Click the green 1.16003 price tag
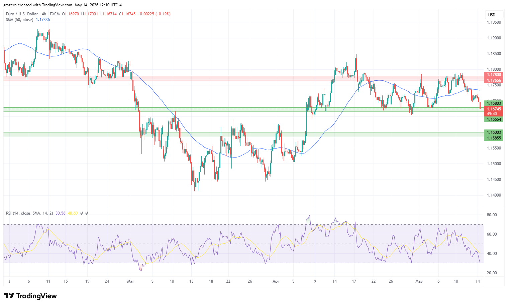 pos(494,132)
